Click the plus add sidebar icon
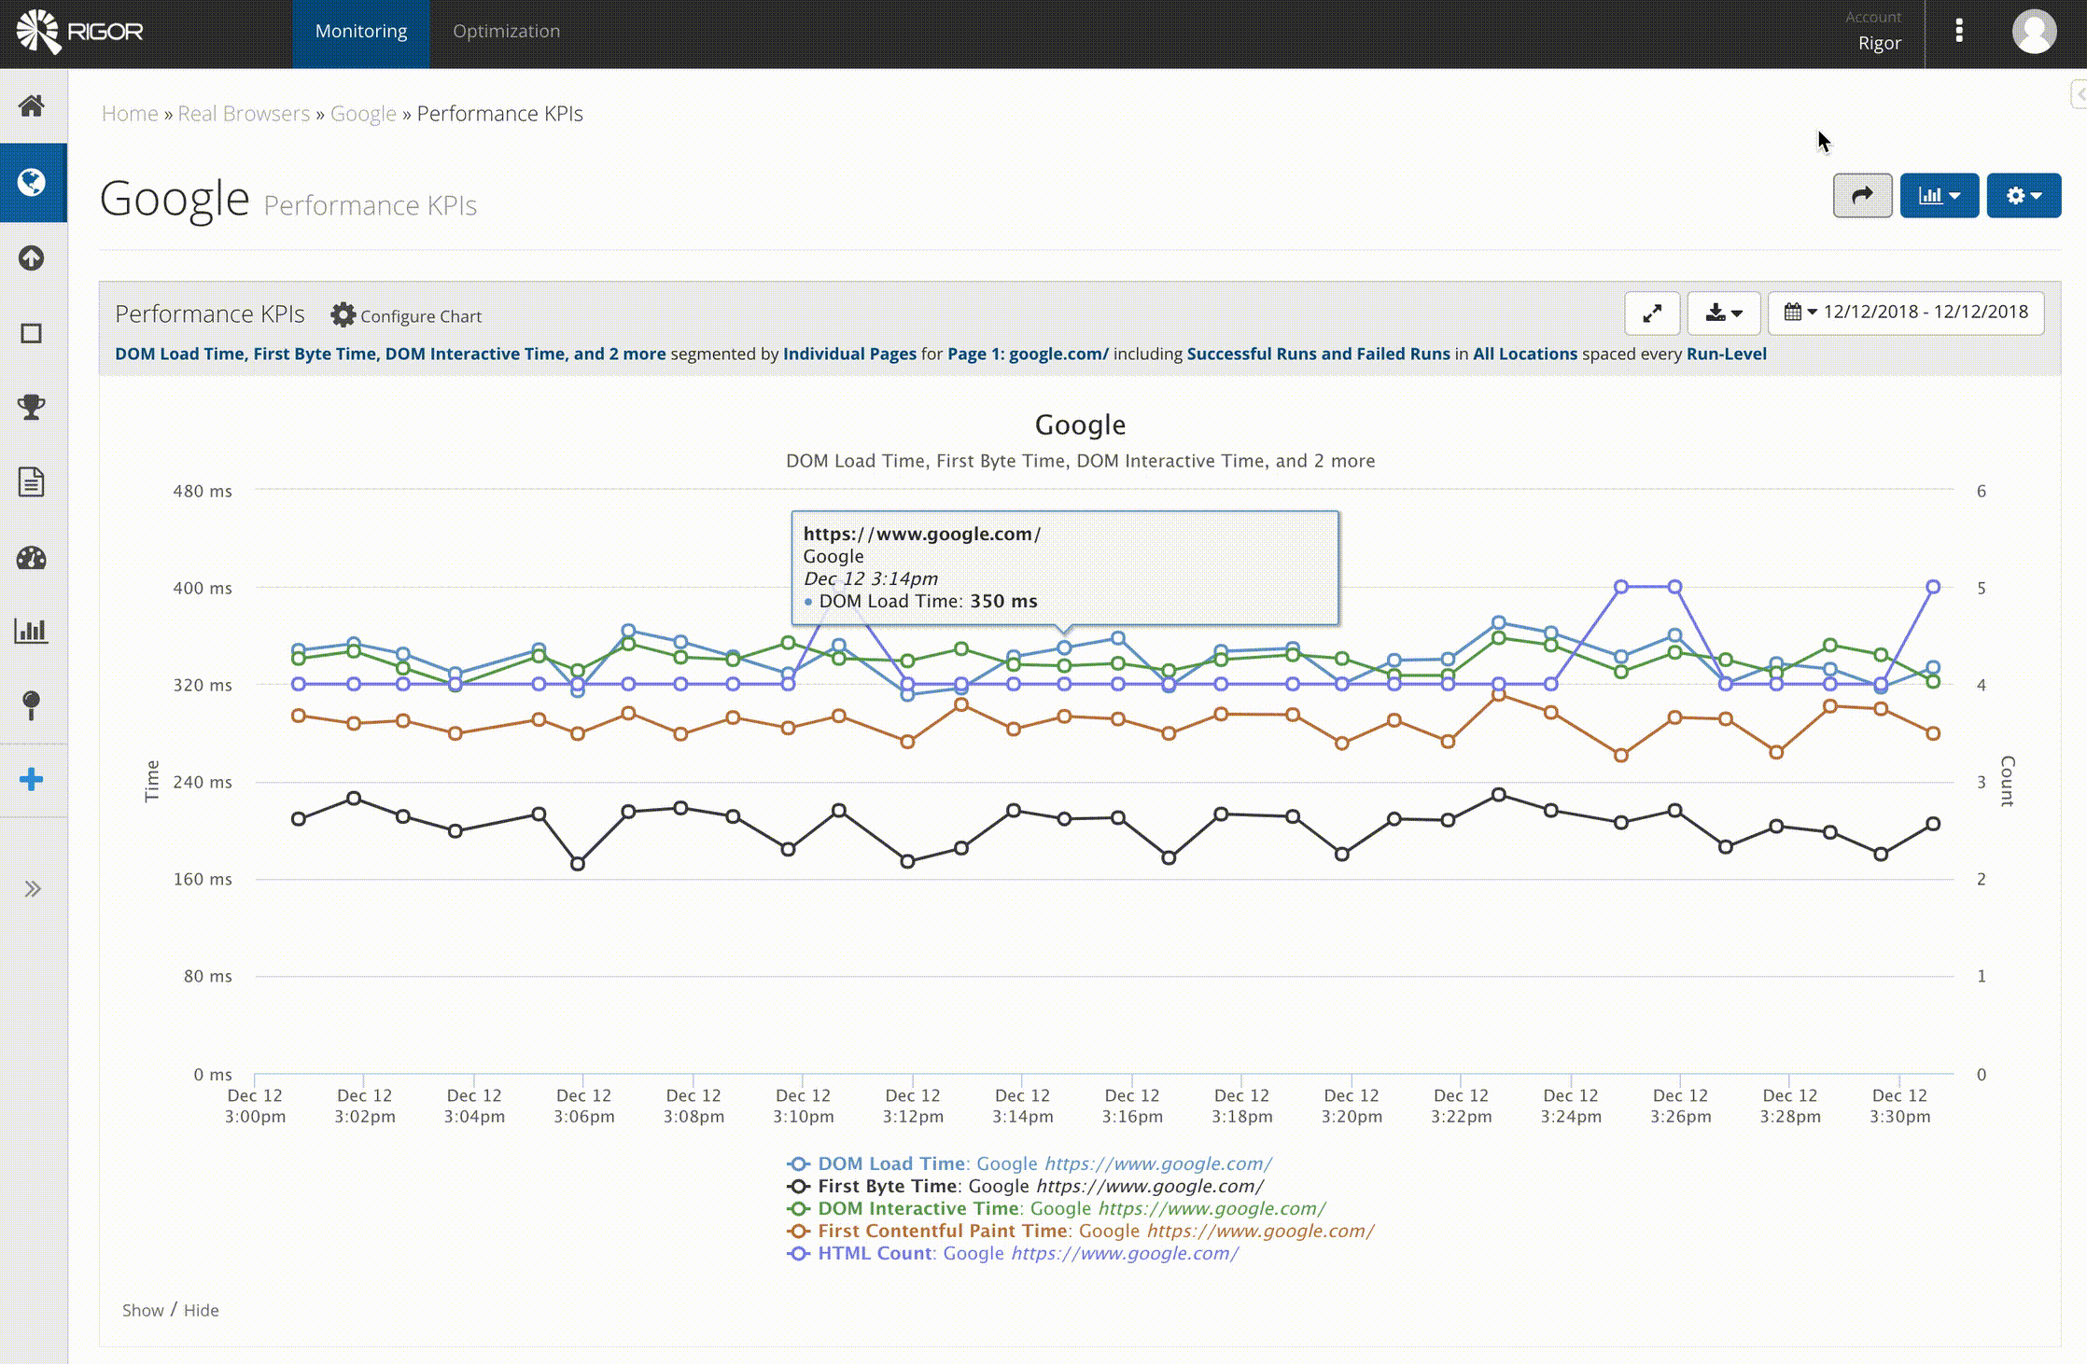 (32, 780)
